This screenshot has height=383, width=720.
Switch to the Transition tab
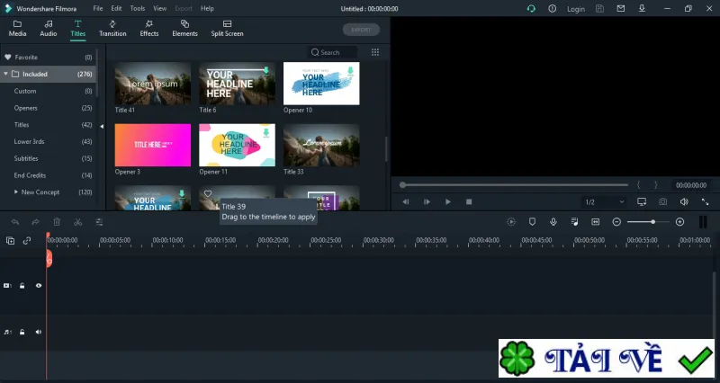coord(112,29)
